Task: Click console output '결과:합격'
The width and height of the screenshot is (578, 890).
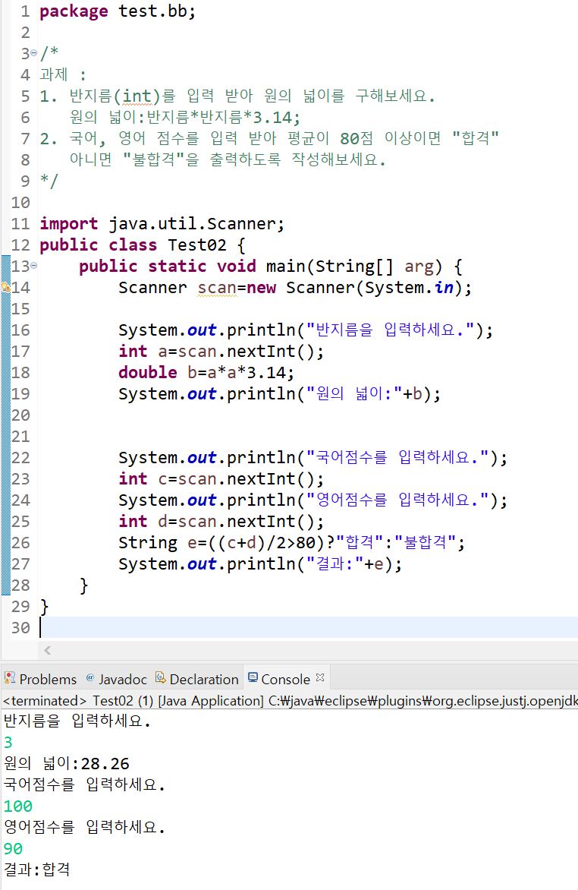Action: 37,869
